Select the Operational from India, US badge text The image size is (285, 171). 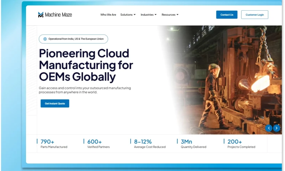[x=76, y=39]
